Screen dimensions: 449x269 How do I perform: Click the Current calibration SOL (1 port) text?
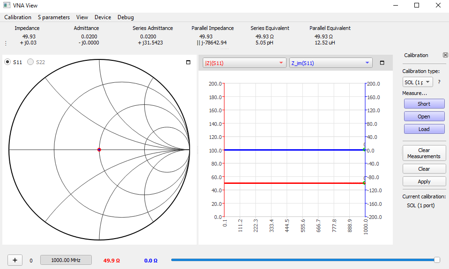420,205
